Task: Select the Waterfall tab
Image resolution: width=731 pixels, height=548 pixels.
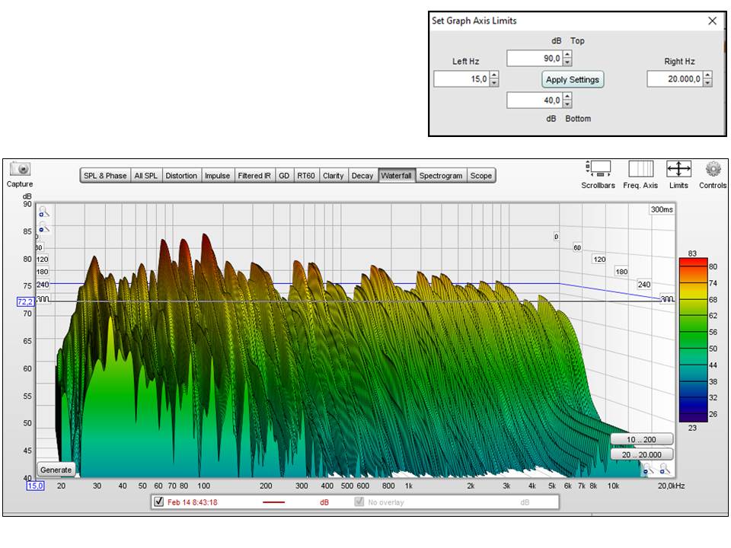Action: pos(397,176)
